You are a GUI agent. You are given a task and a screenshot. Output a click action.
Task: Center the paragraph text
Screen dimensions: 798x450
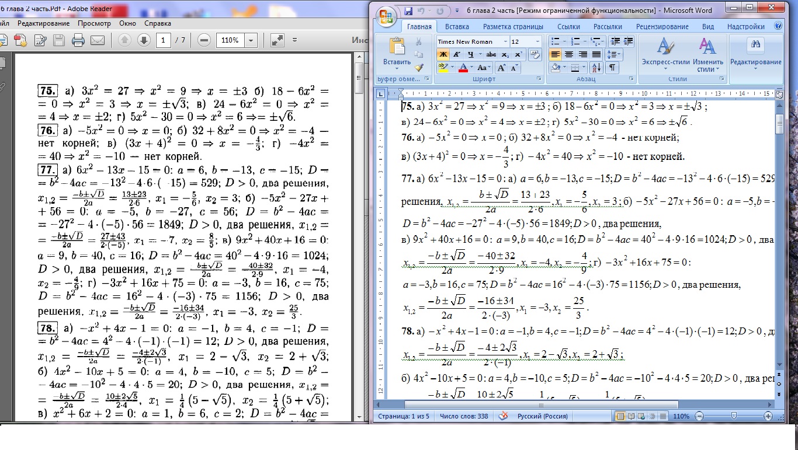(x=568, y=54)
